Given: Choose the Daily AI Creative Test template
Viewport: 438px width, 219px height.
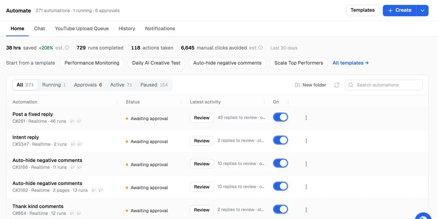Looking at the screenshot, I should pyautogui.click(x=156, y=63).
